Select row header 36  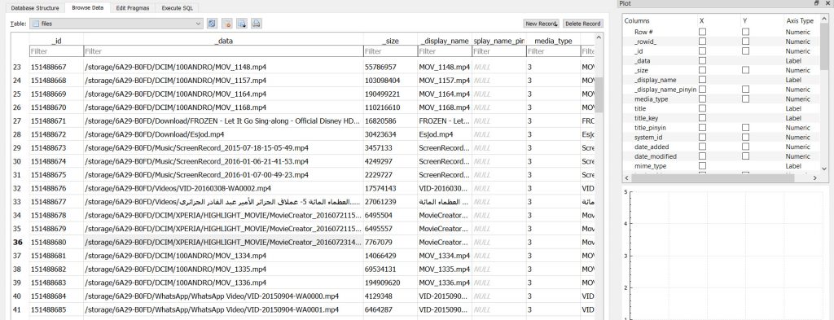pos(18,242)
